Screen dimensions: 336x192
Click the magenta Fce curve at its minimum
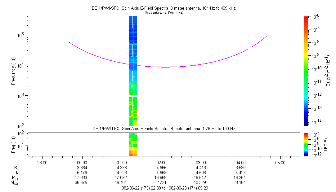tap(164, 67)
